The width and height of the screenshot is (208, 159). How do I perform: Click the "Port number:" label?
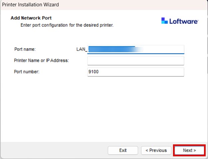27,72
